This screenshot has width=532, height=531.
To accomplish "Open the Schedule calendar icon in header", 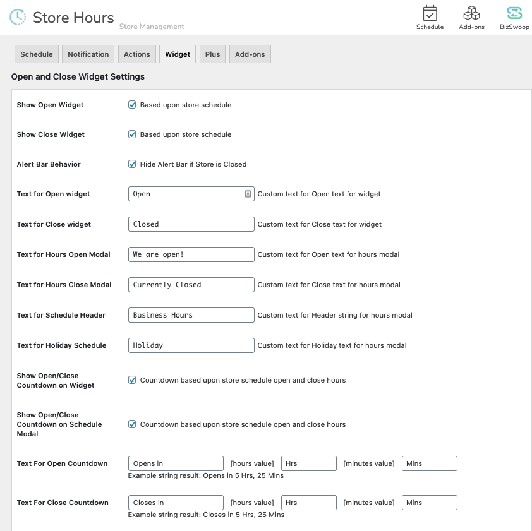I will click(430, 13).
